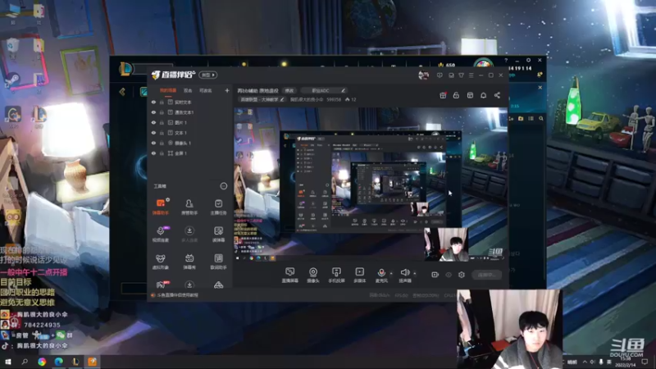
Task: Open the 主播任务 tool
Action: pyautogui.click(x=218, y=207)
